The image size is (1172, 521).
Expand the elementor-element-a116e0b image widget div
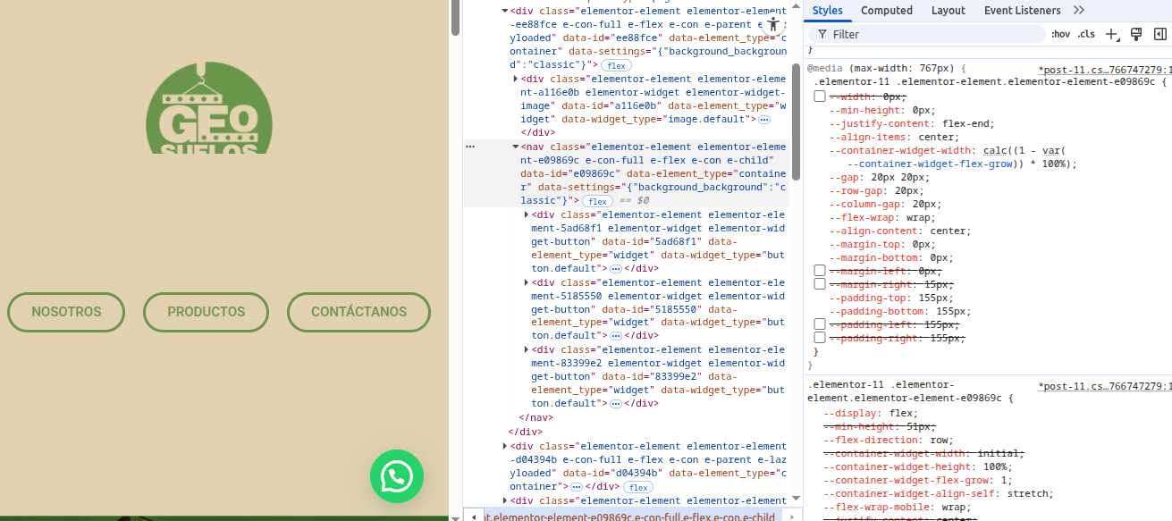[x=516, y=79]
